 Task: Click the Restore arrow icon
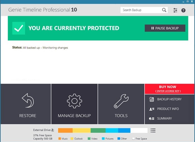point(28,100)
